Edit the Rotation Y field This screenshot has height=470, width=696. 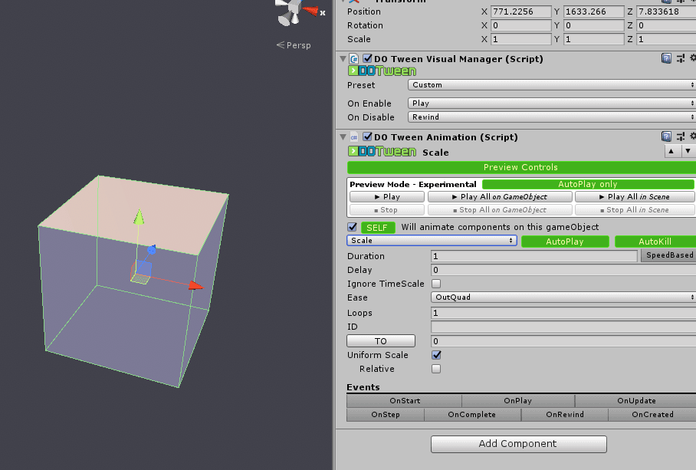pos(593,25)
